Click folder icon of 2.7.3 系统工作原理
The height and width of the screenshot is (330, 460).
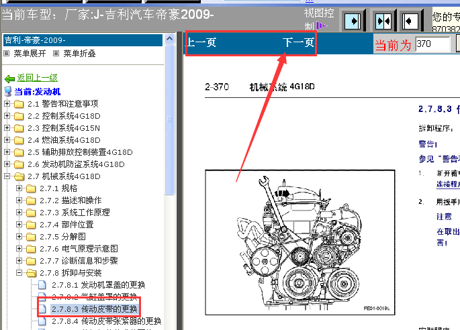[x=31, y=213]
